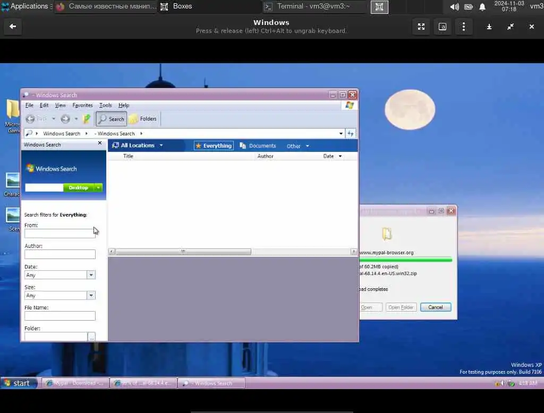This screenshot has width=544, height=413.
Task: Click Open Folder in the download dialog
Action: 401,307
